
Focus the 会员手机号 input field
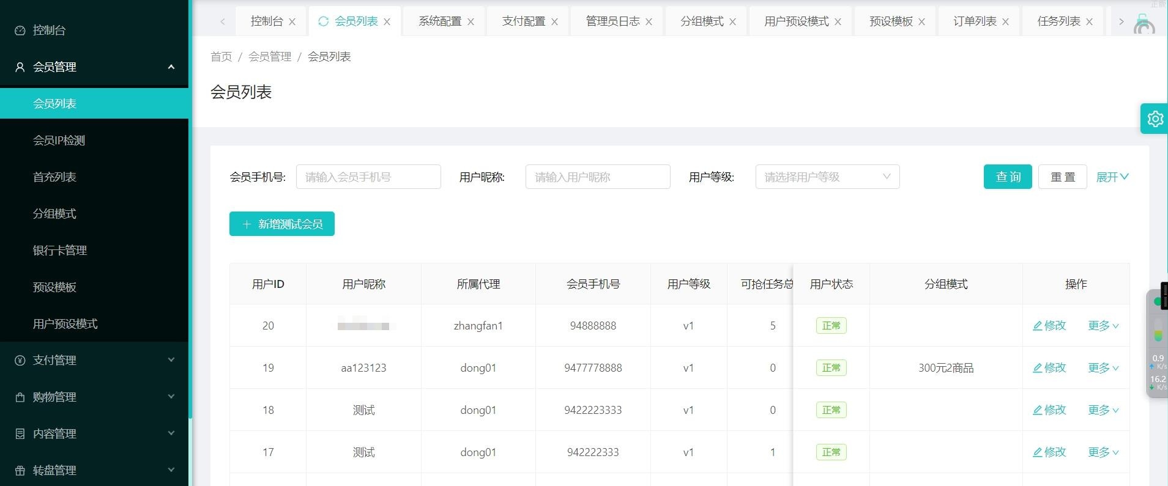368,177
